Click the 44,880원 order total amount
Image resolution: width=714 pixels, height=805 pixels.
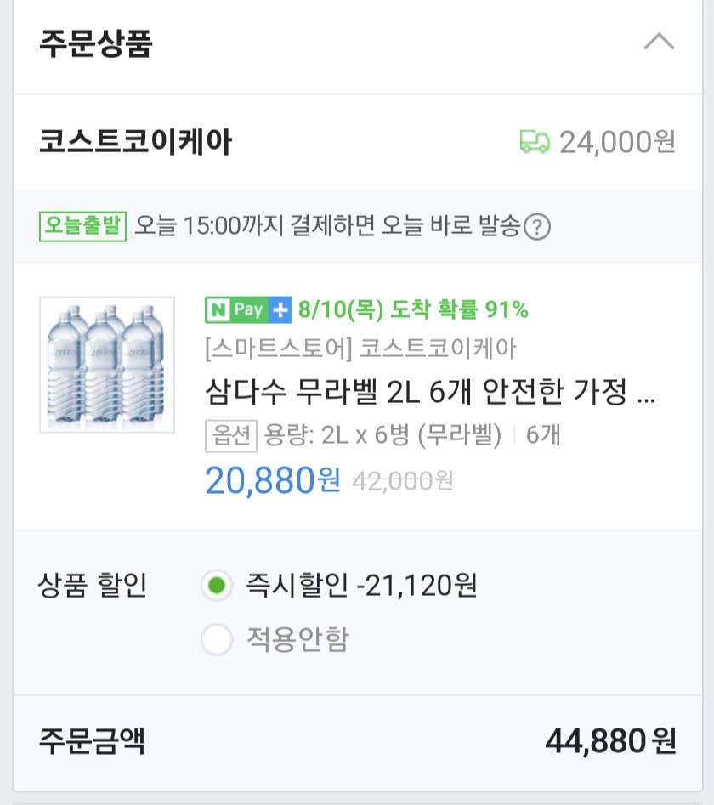click(610, 741)
